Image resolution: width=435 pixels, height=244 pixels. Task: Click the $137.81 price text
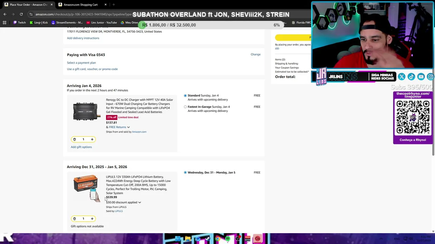click(111, 123)
